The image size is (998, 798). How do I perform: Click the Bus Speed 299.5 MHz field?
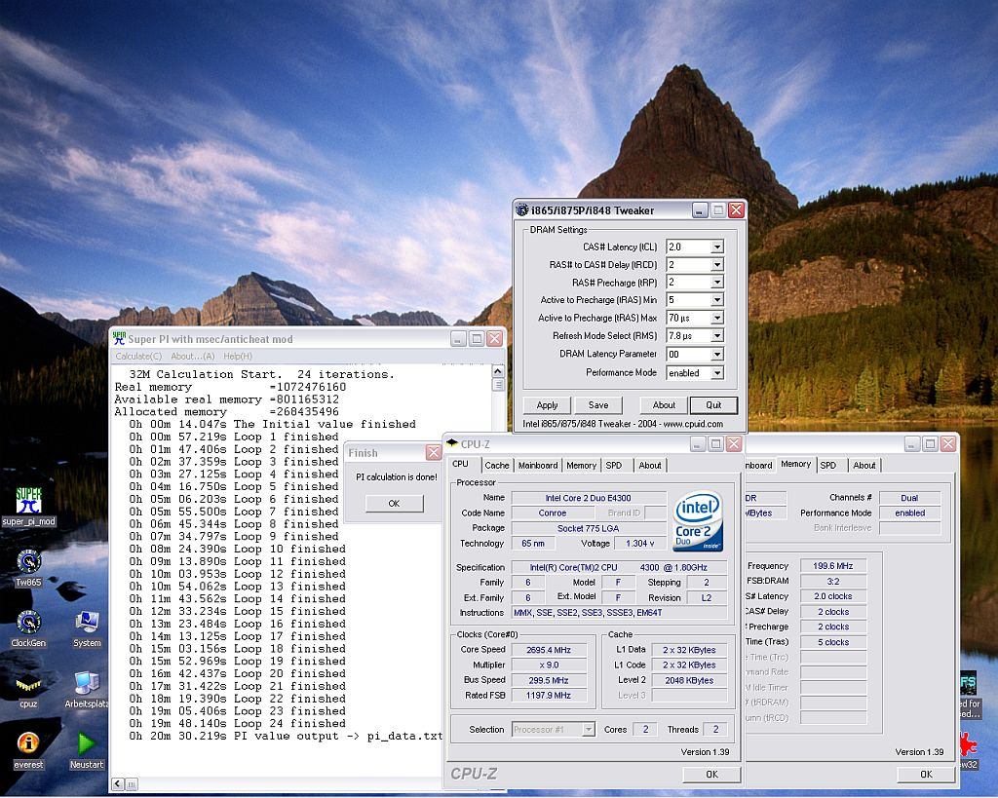click(x=549, y=680)
